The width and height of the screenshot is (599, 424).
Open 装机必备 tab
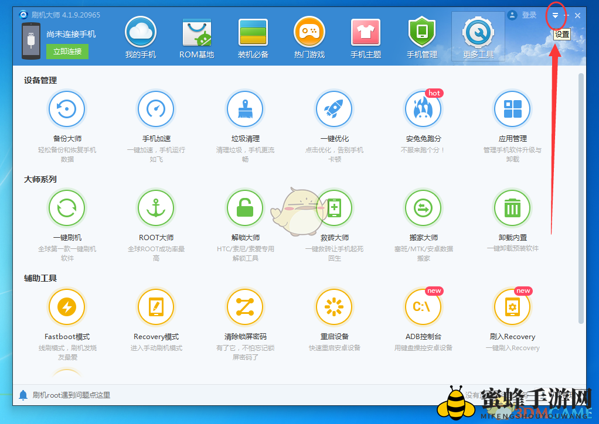tap(253, 37)
